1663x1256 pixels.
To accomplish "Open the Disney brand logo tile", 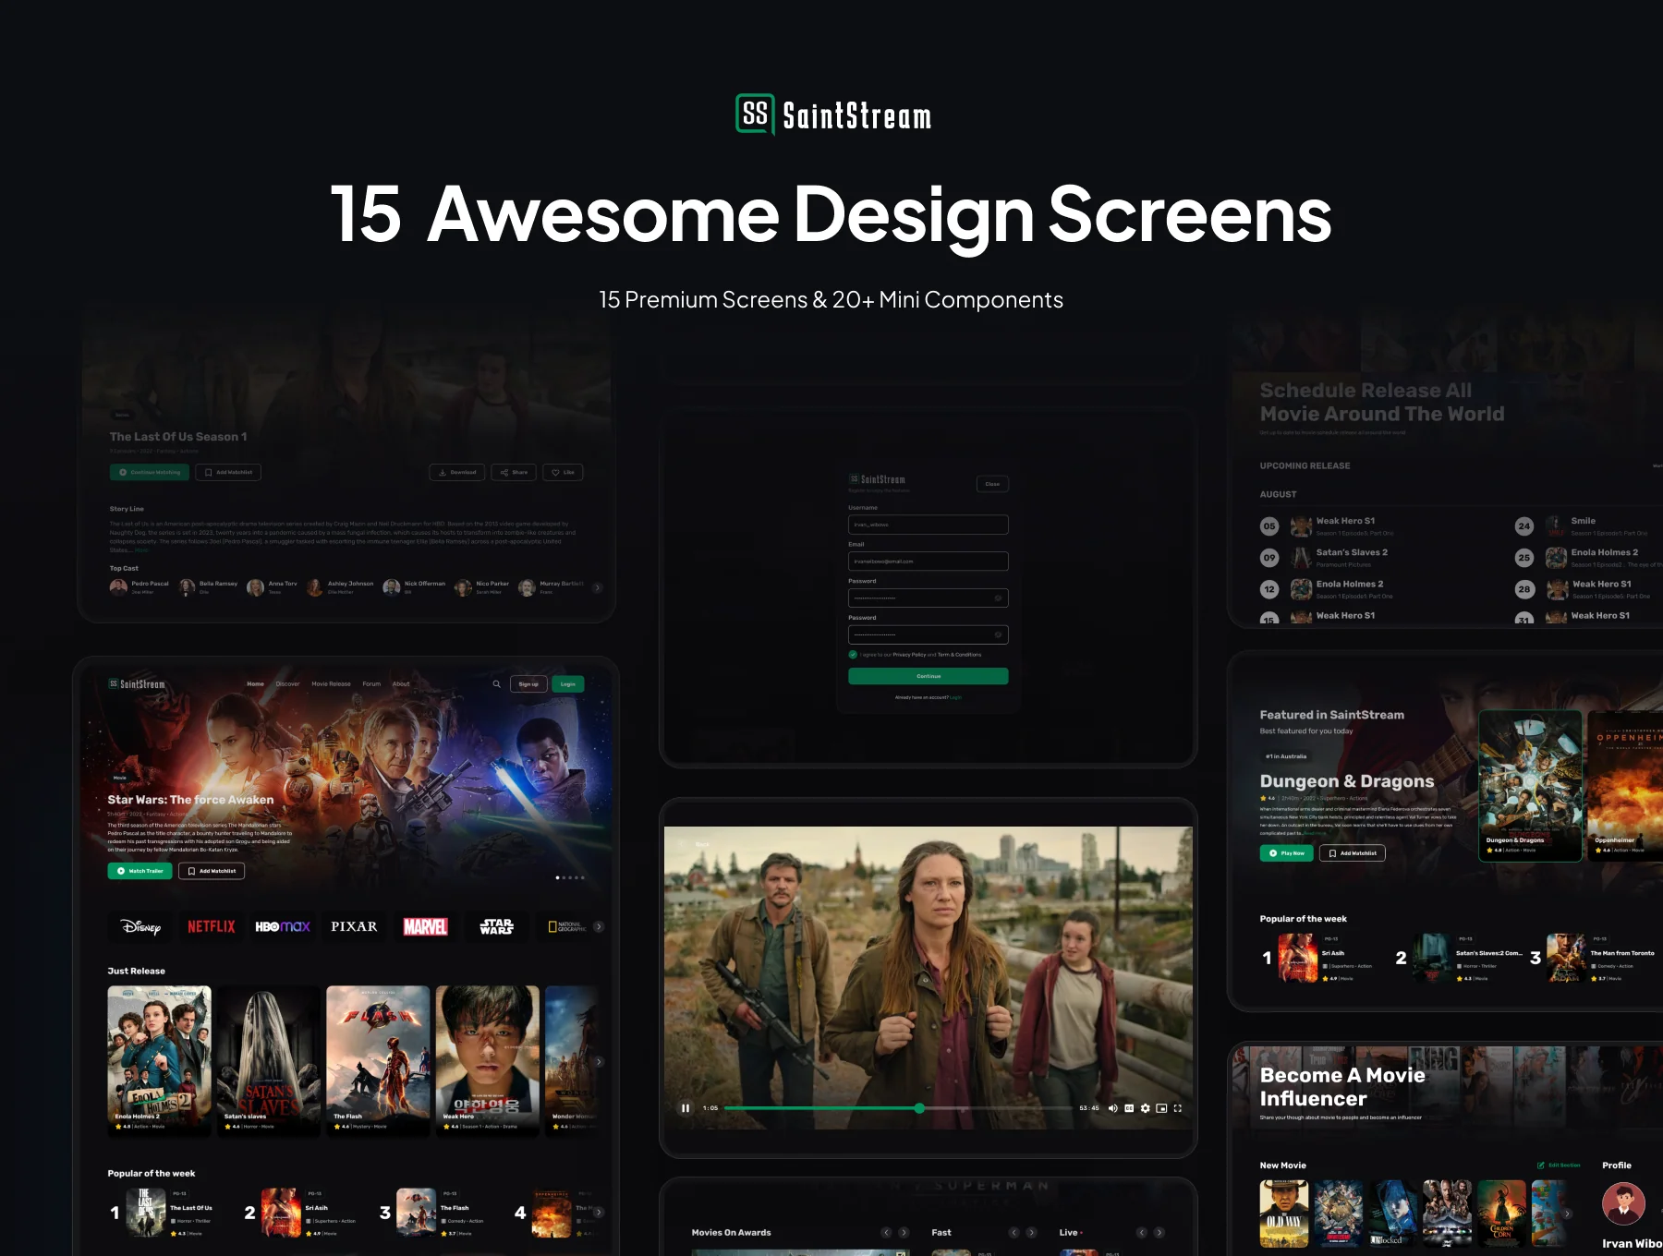I will point(141,926).
